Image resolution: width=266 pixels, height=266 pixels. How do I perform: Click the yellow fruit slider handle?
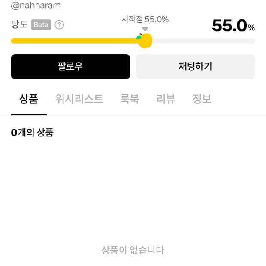146,41
